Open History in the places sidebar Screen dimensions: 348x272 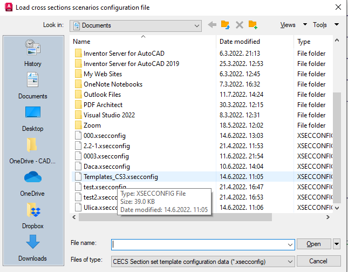tap(33, 53)
